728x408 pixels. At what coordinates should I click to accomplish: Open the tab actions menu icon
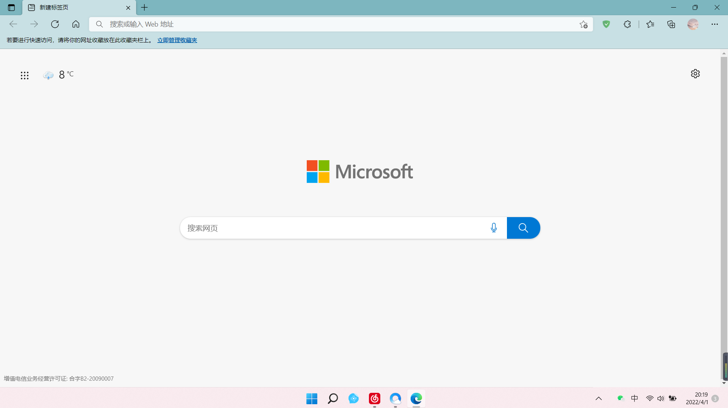(x=11, y=8)
